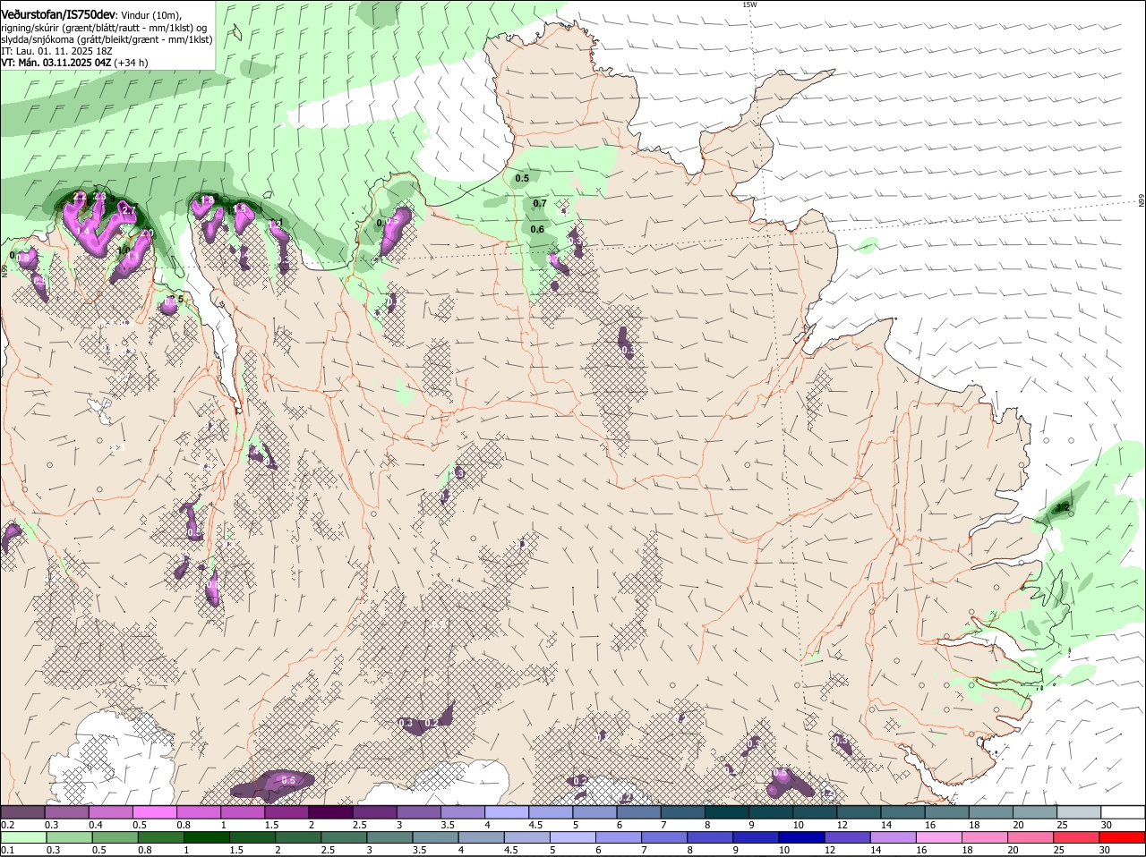Click the 15W longitude label at top edge
Image resolution: width=1146 pixels, height=857 pixels.
(x=749, y=4)
